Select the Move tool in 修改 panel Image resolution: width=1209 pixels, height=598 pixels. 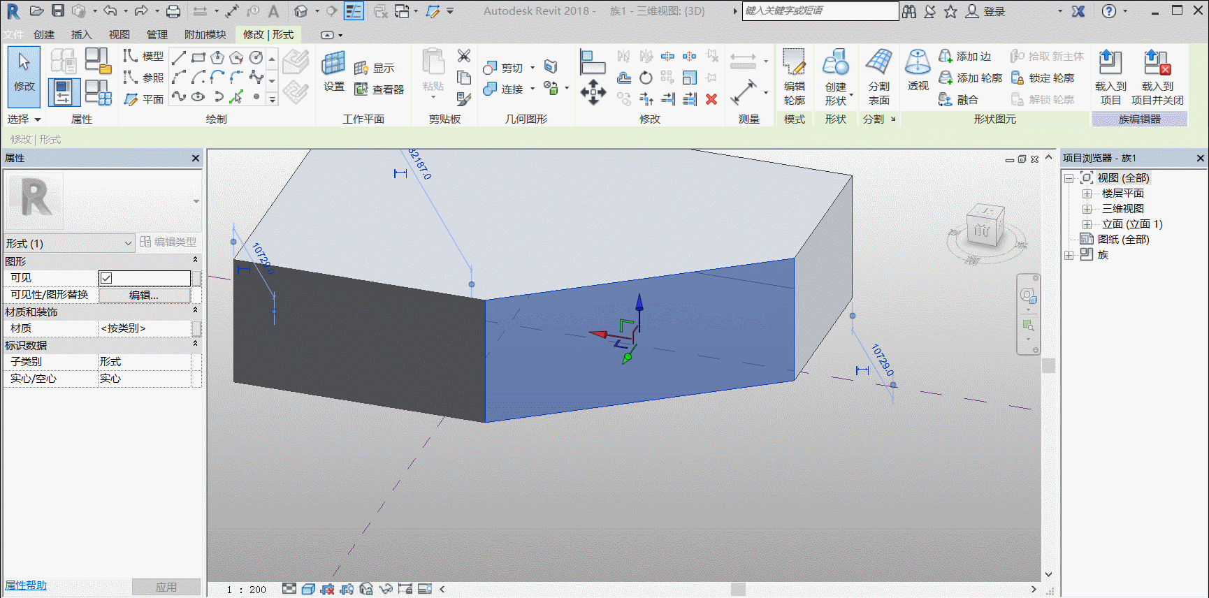(x=593, y=92)
